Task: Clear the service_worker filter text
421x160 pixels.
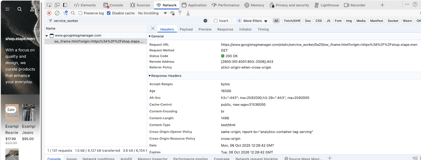Action: 205,21
